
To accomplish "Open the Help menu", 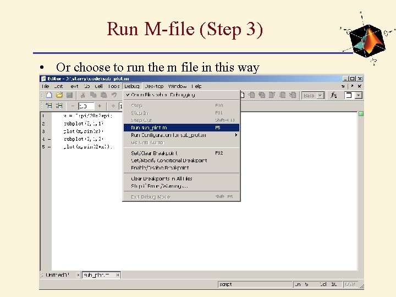I will point(196,86).
